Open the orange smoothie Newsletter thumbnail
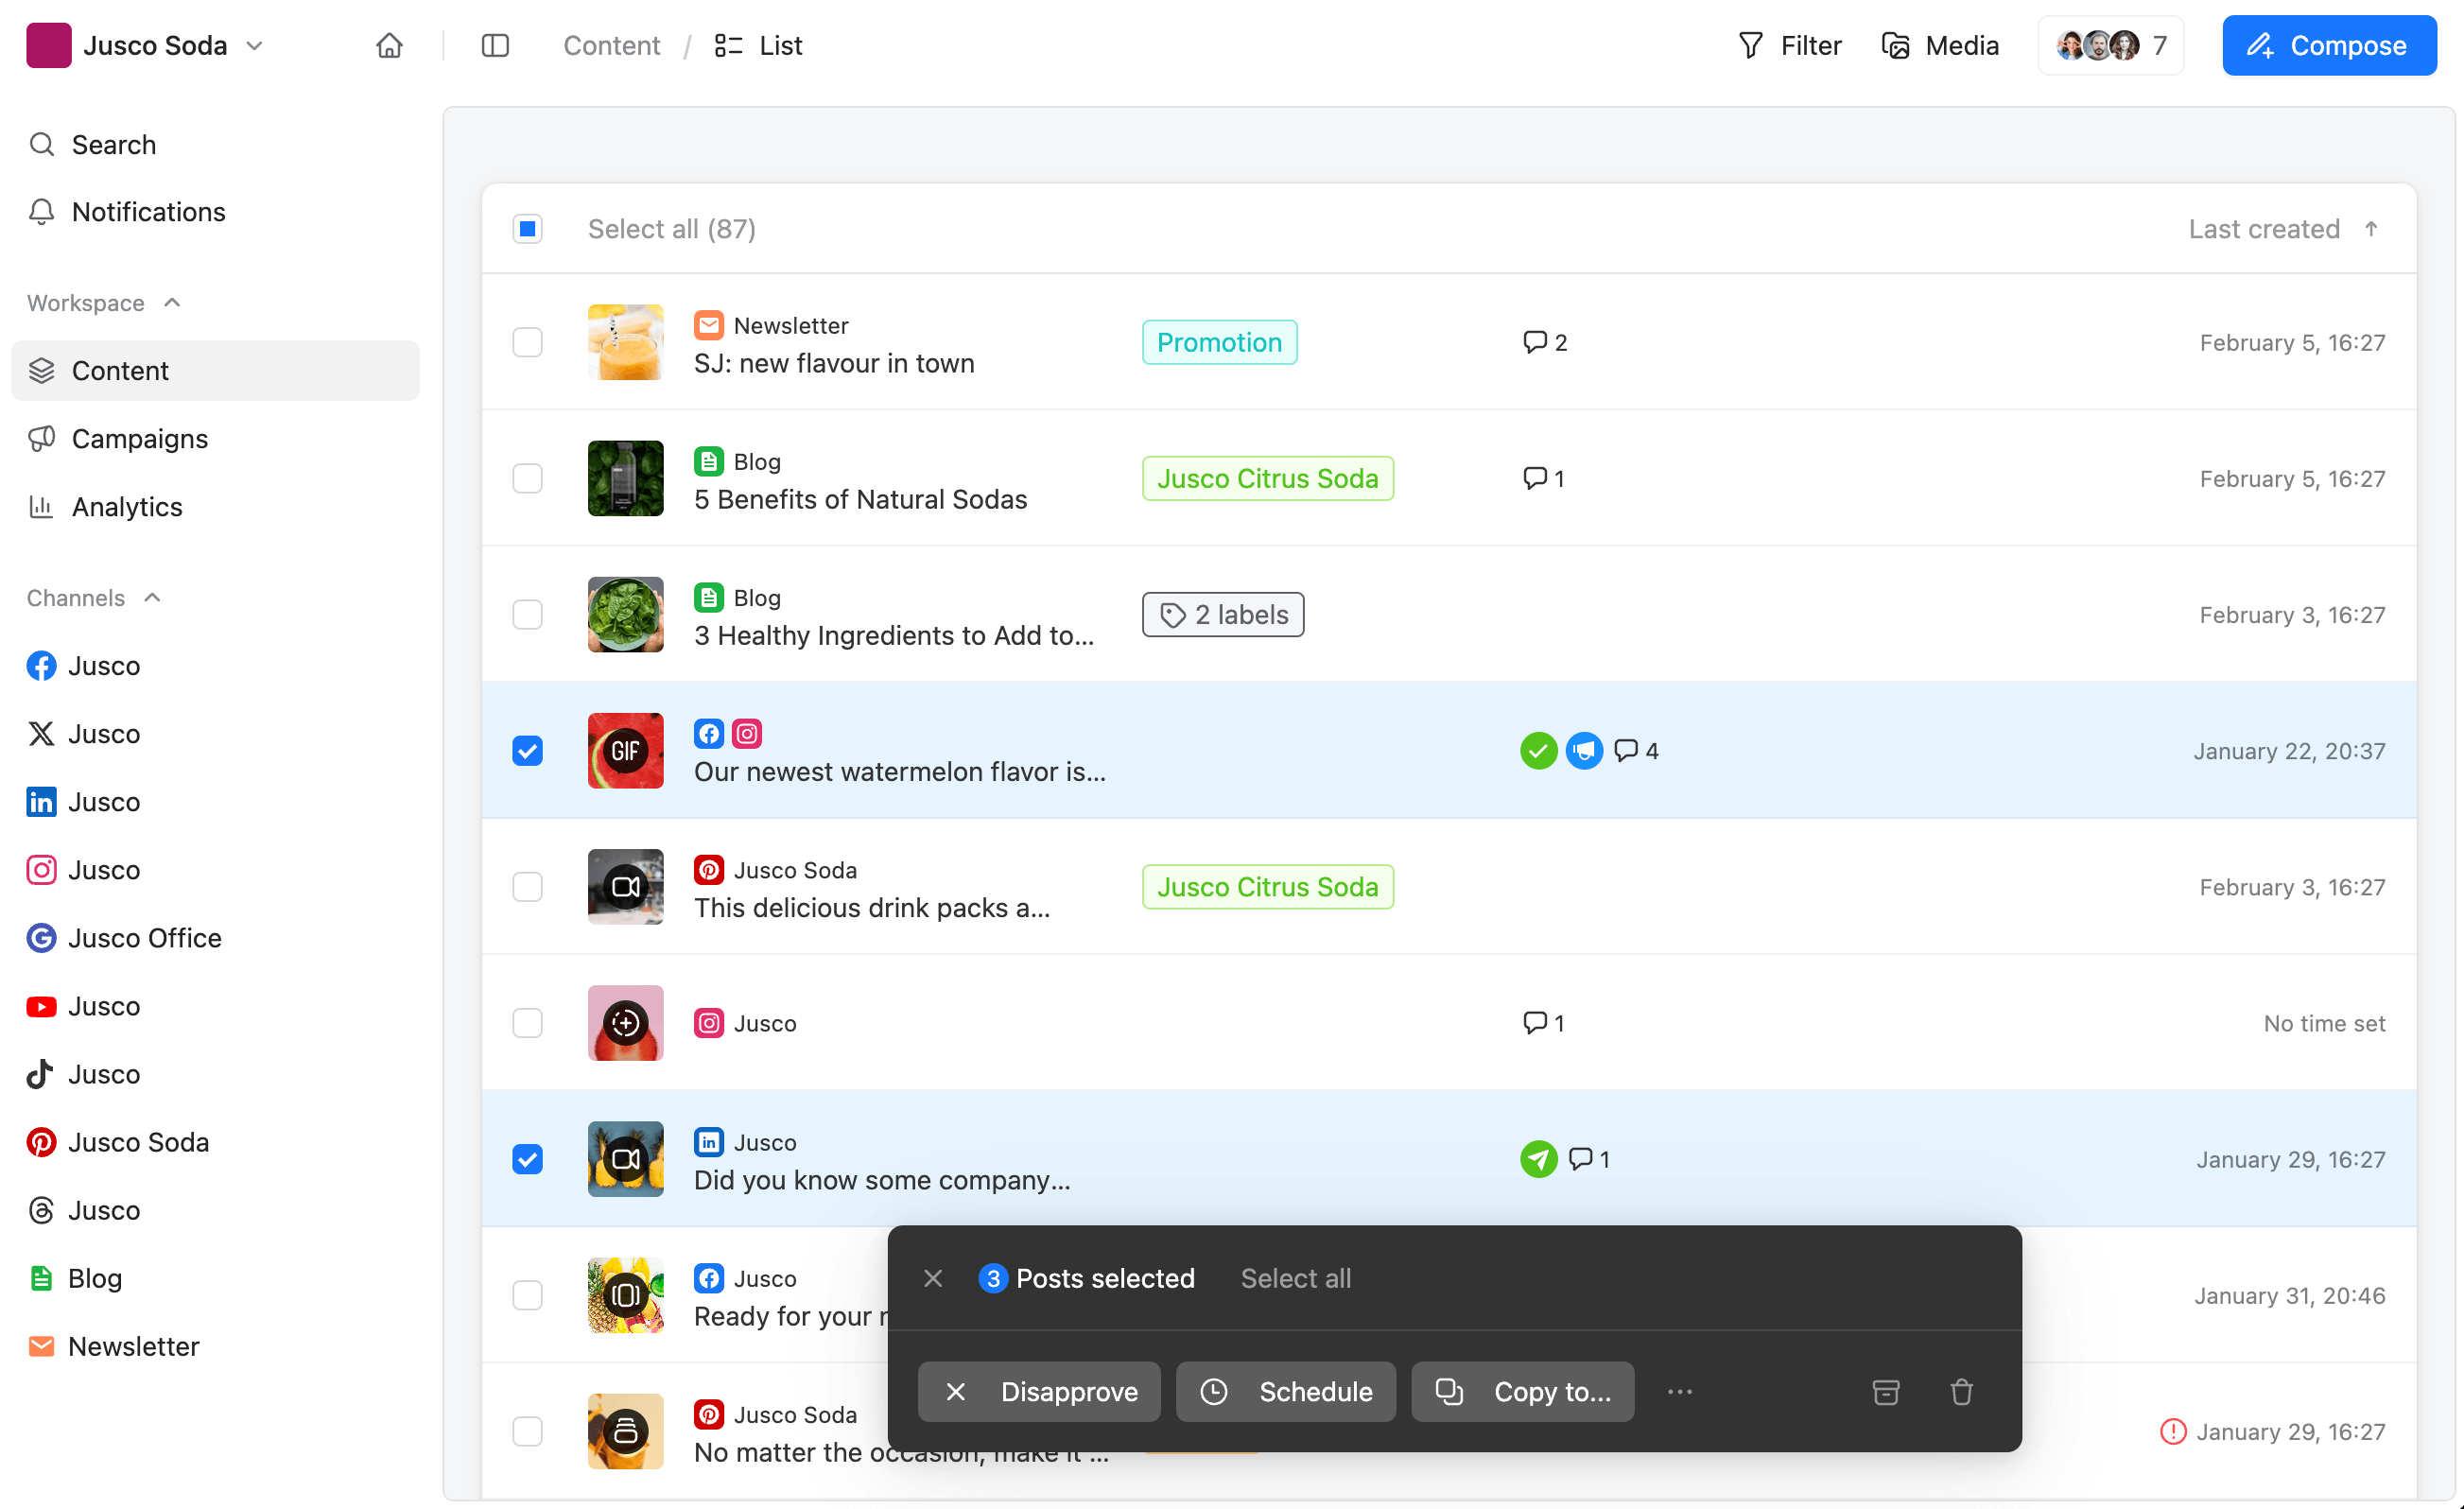Screen dimensions: 2464x1509 click(x=625, y=342)
